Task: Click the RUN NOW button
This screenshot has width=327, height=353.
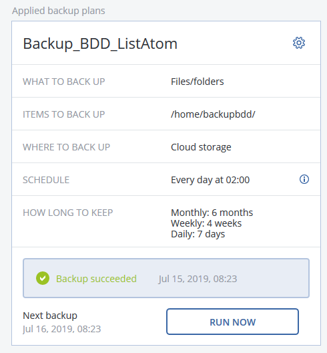Action: [x=232, y=322]
